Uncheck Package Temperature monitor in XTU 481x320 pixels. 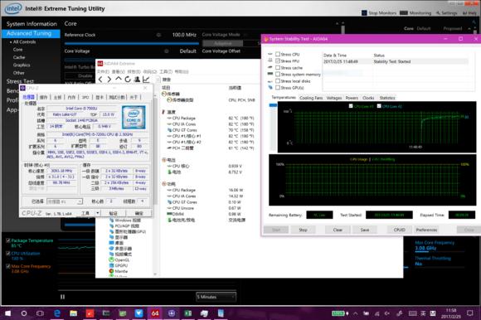(x=8, y=240)
